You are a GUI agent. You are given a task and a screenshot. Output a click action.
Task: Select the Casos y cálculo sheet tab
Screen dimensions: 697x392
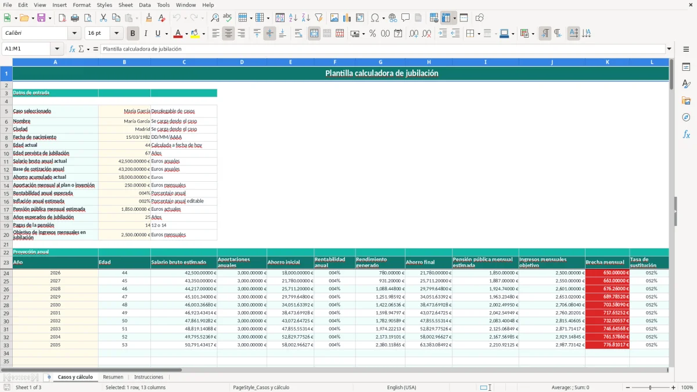point(76,377)
